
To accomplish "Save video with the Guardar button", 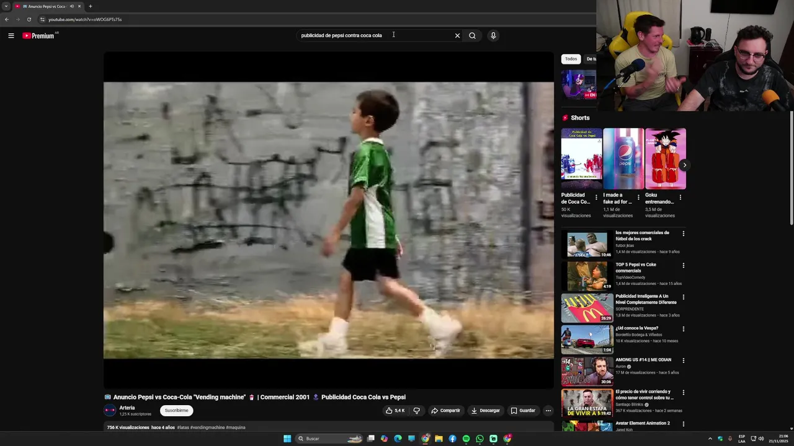I will (x=523, y=410).
